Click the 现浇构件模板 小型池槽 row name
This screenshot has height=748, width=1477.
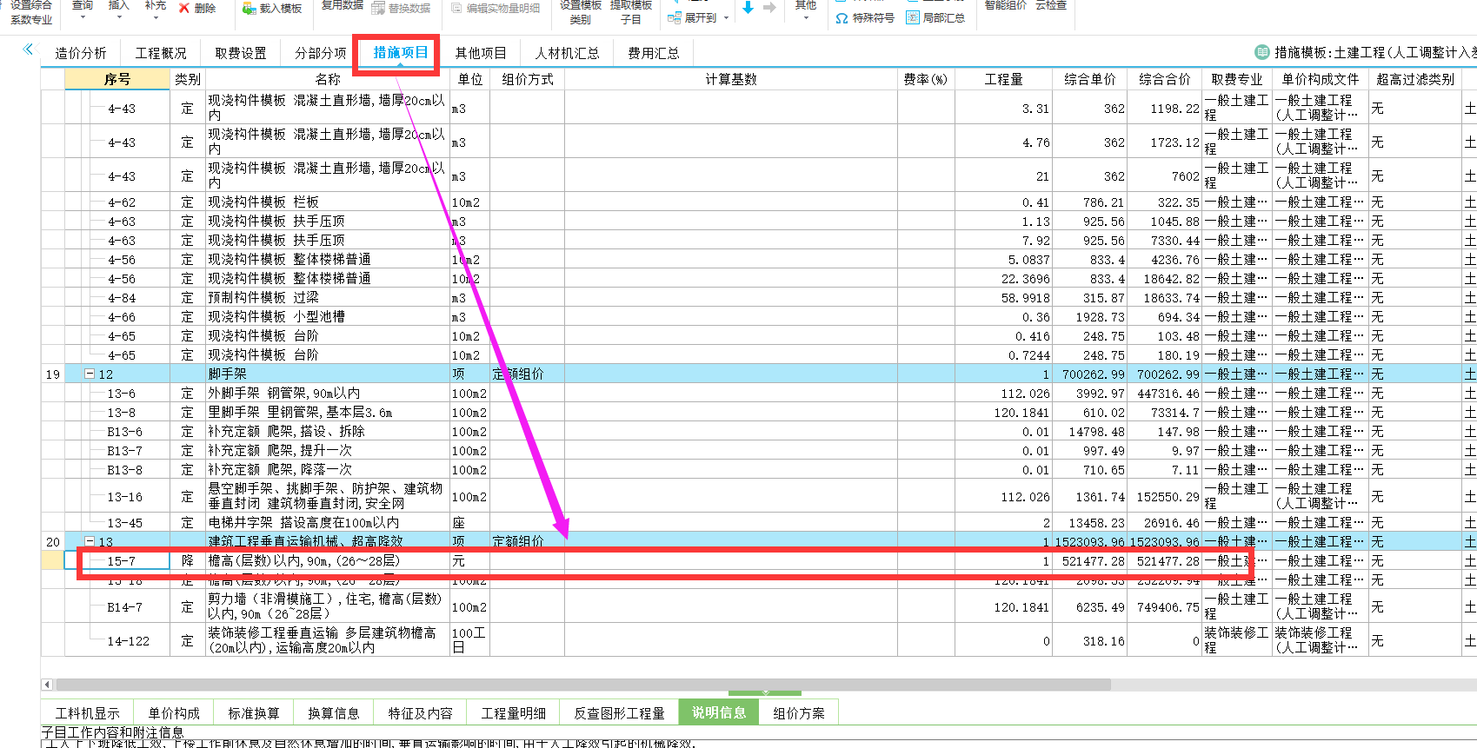coord(276,317)
